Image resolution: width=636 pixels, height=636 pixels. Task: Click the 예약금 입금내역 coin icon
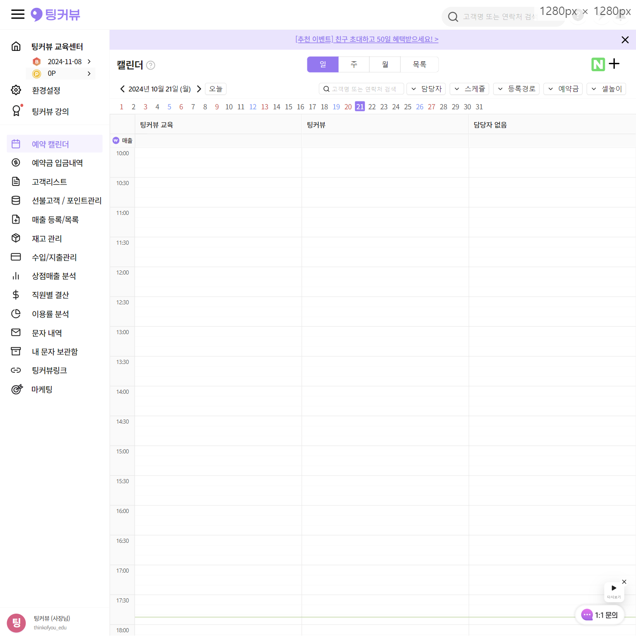pos(16,162)
